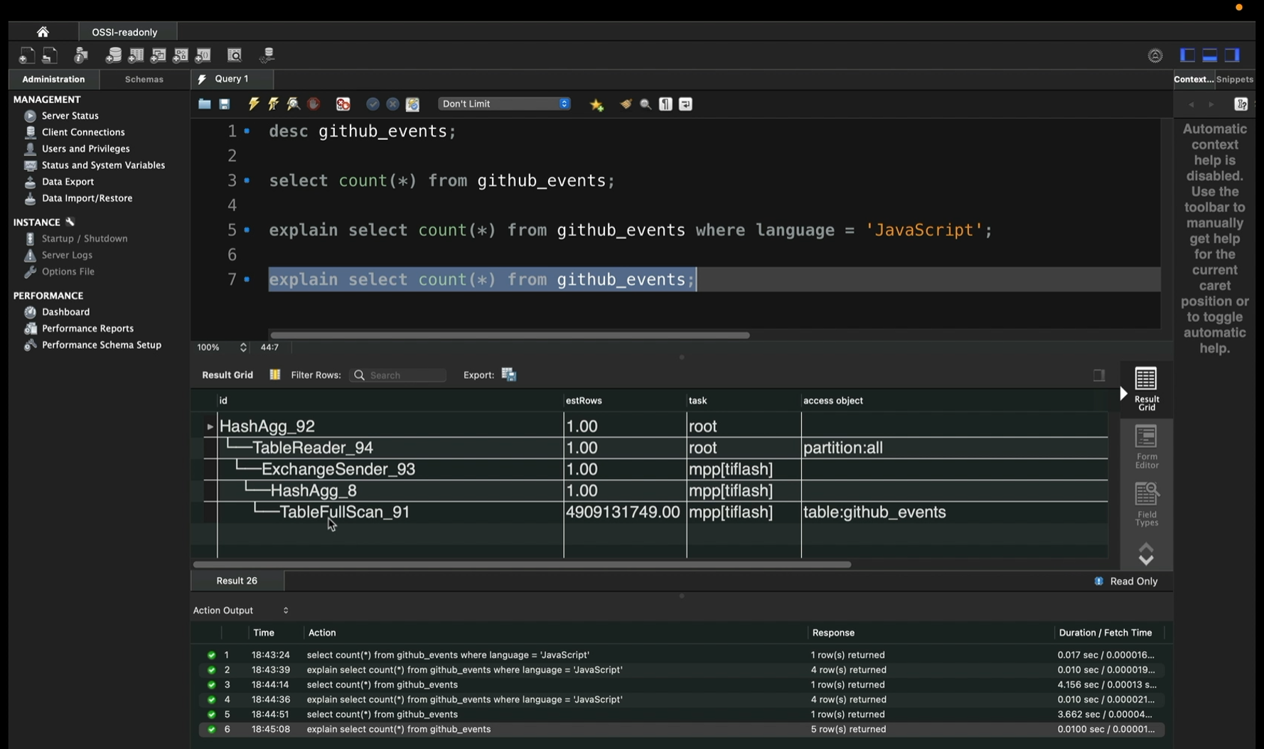
Task: Beautify the query with broom icon
Action: pos(626,104)
